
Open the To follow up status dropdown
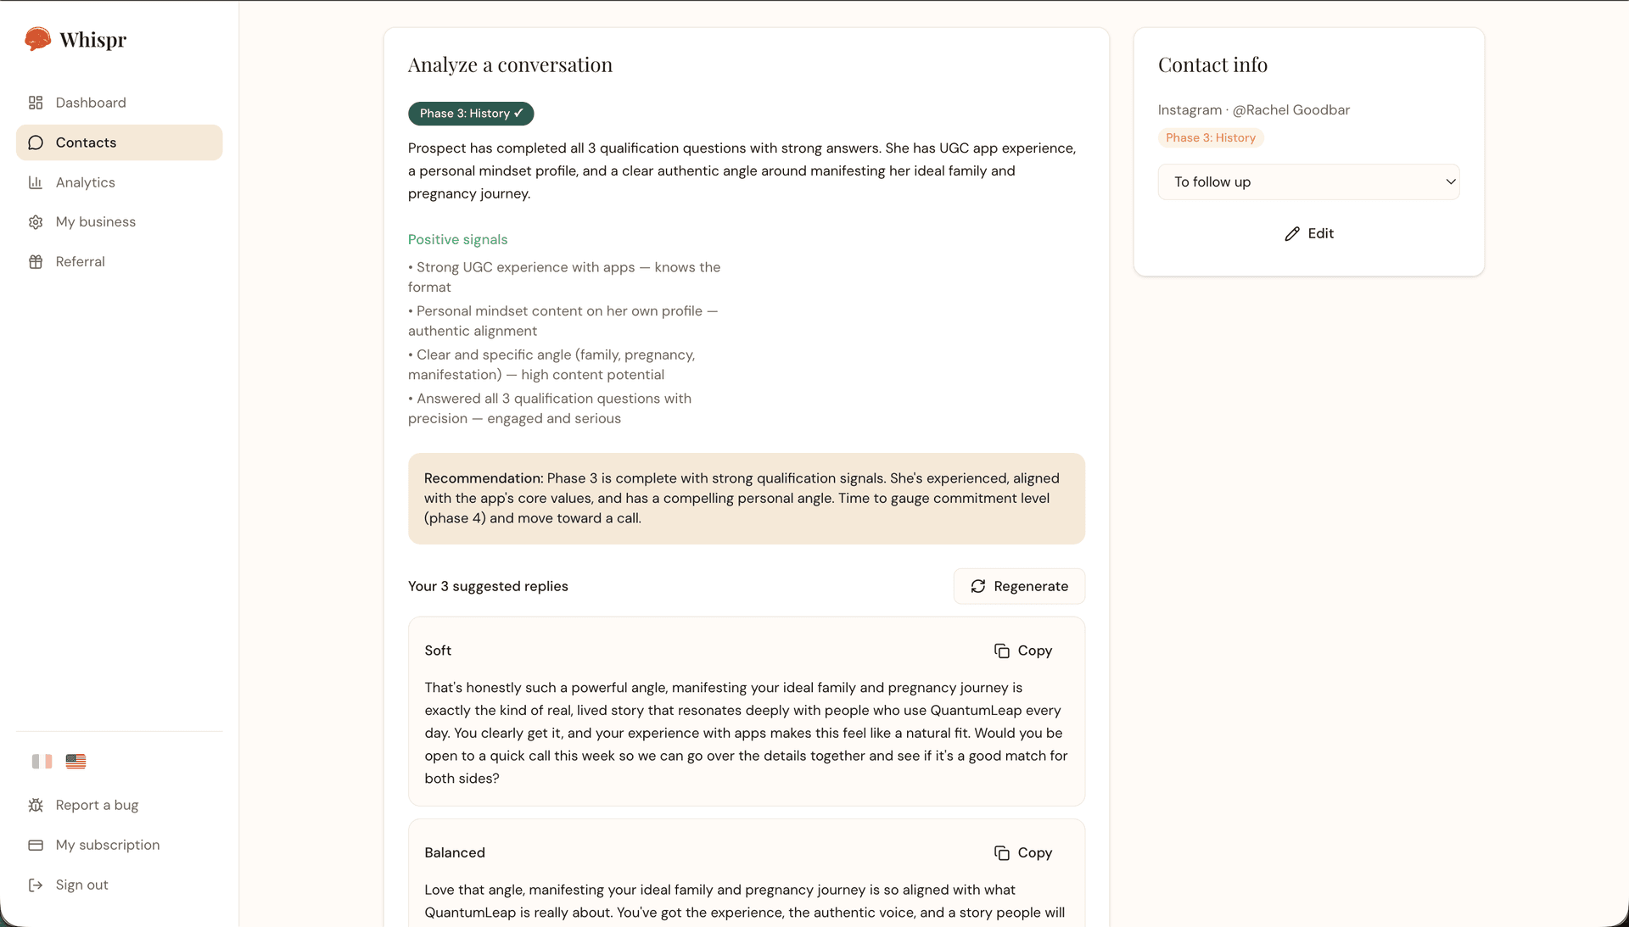1308,181
